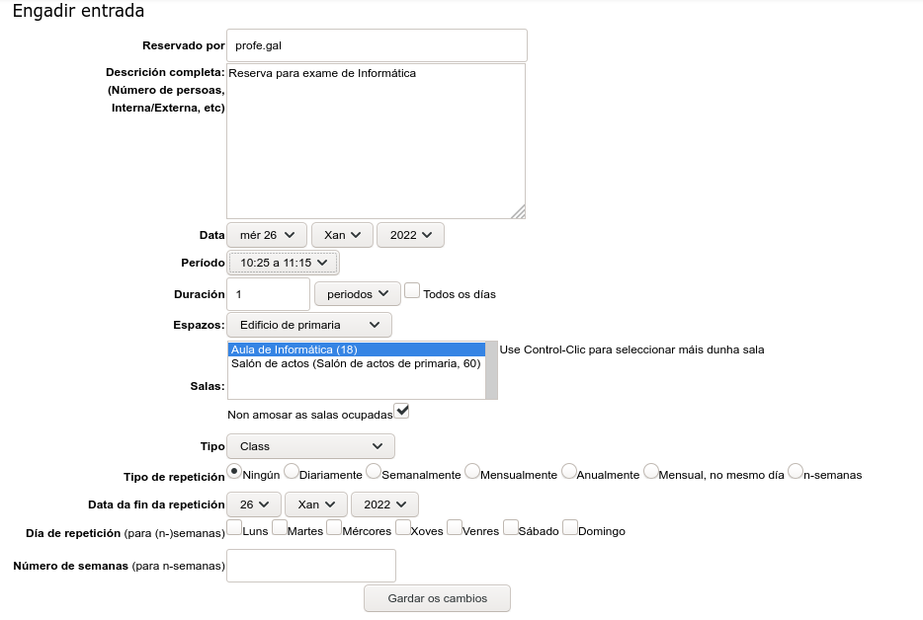Choose the Semanalmente repetition option
Image resolution: width=923 pixels, height=620 pixels.
click(374, 472)
